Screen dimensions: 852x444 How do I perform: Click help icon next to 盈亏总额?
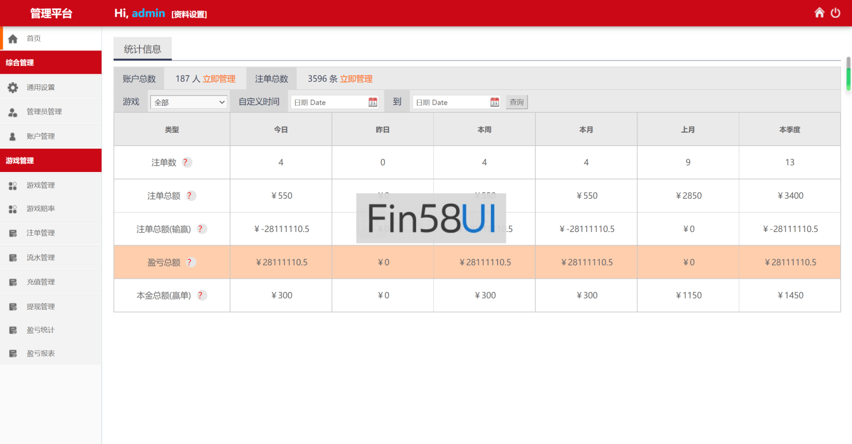pos(190,263)
